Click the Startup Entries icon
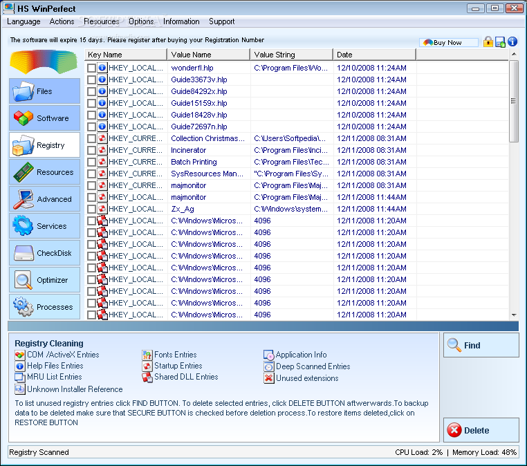Screen dimensions: 527x466 pyautogui.click(x=147, y=366)
